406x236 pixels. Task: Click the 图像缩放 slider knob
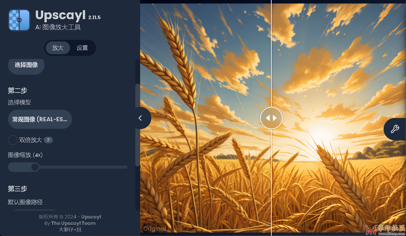(35, 167)
